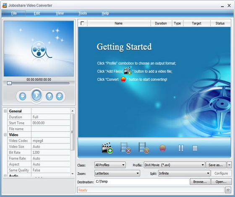Jump to the previous frame in the preview
Image resolution: width=235 pixels, height=197 pixels.
point(23,96)
